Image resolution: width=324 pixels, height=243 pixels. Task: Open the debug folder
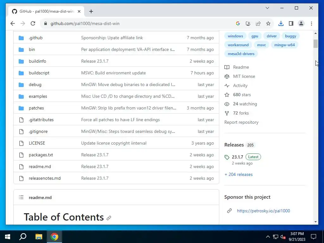35,85
